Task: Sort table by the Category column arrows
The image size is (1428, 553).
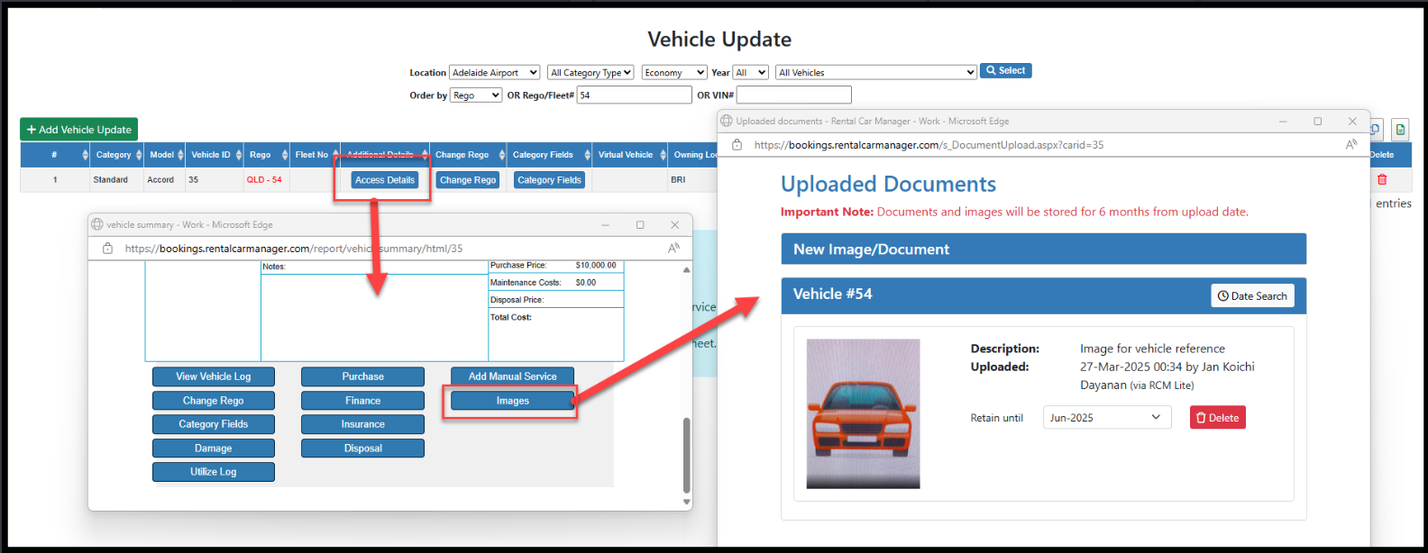Action: tap(138, 155)
